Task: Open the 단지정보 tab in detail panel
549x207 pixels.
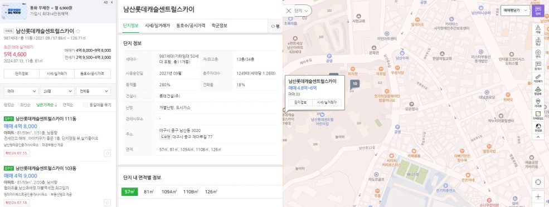Action: click(x=131, y=26)
